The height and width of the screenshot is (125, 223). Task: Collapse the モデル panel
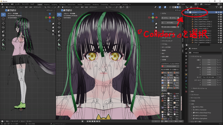coord(163,13)
